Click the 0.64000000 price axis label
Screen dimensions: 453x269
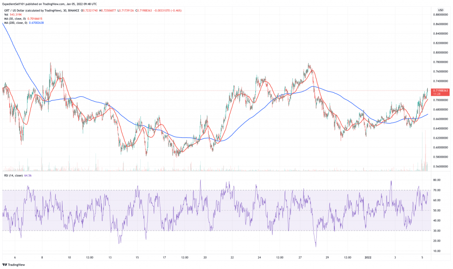pyautogui.click(x=440, y=128)
